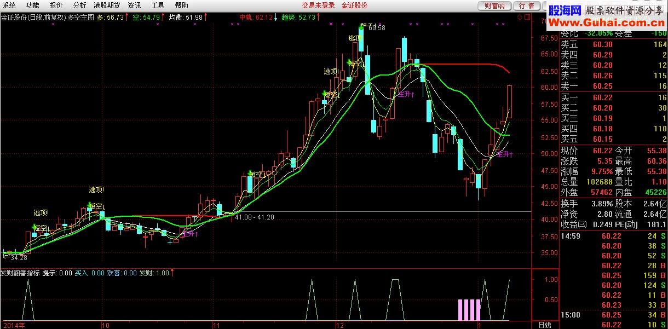Click the 涨跌 5.35 value
Screen dimensions: 668x329
coord(605,161)
